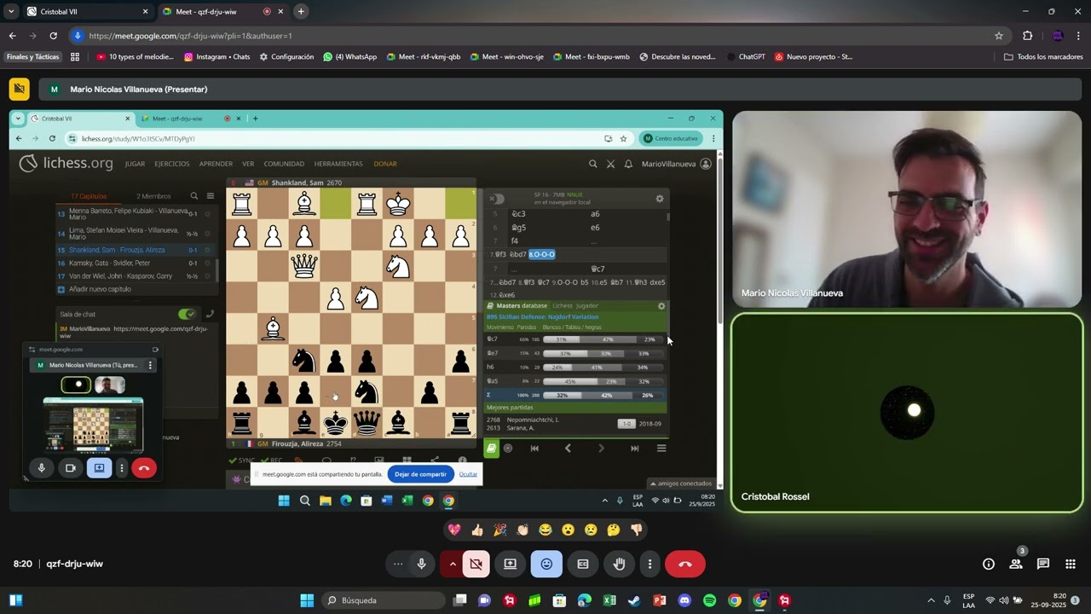Open the ChatGPT bookmark
1091x614 pixels.
[x=747, y=57]
